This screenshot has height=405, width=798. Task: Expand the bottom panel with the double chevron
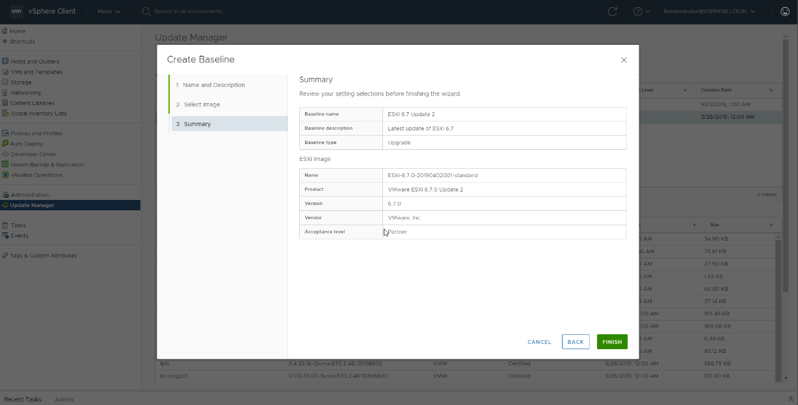[x=791, y=399]
